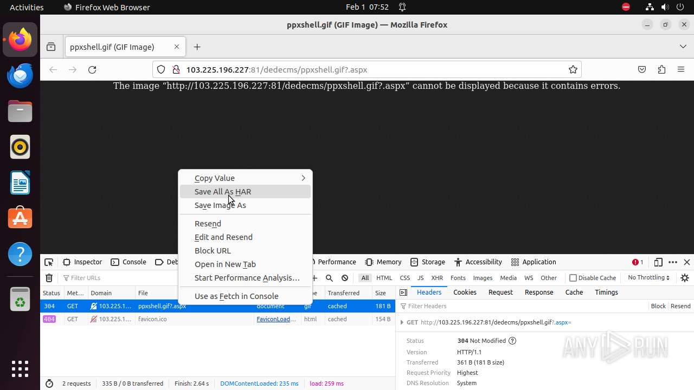This screenshot has width=694, height=390.
Task: Select Block URL in context menu
Action: [245, 251]
